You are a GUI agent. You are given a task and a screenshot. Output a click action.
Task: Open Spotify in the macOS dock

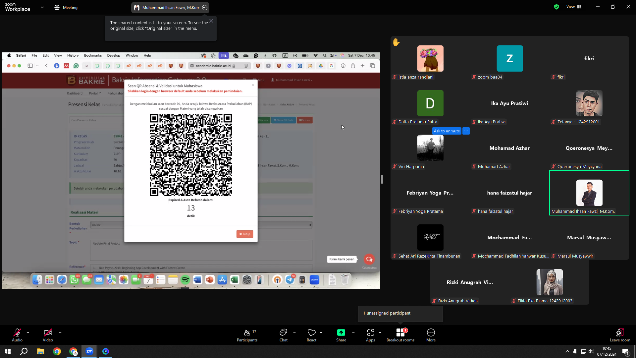tap(185, 280)
